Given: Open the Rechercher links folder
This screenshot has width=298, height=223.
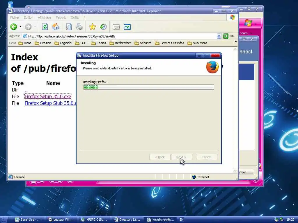Looking at the screenshot, I should point(120,43).
